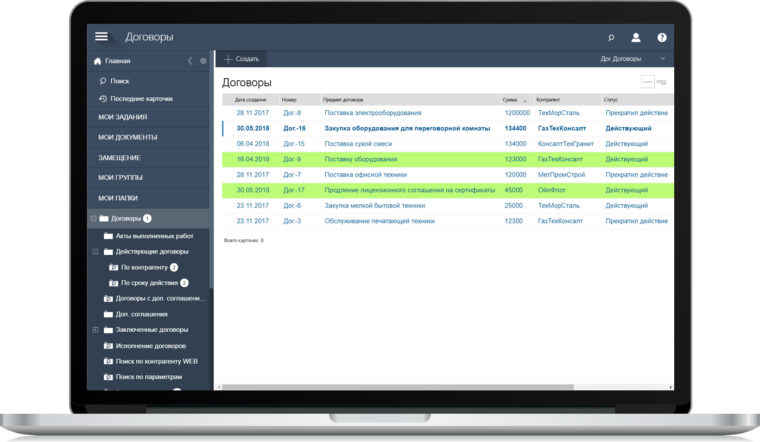Select Поиск по параметрам item
The image size is (760, 442).
149,377
